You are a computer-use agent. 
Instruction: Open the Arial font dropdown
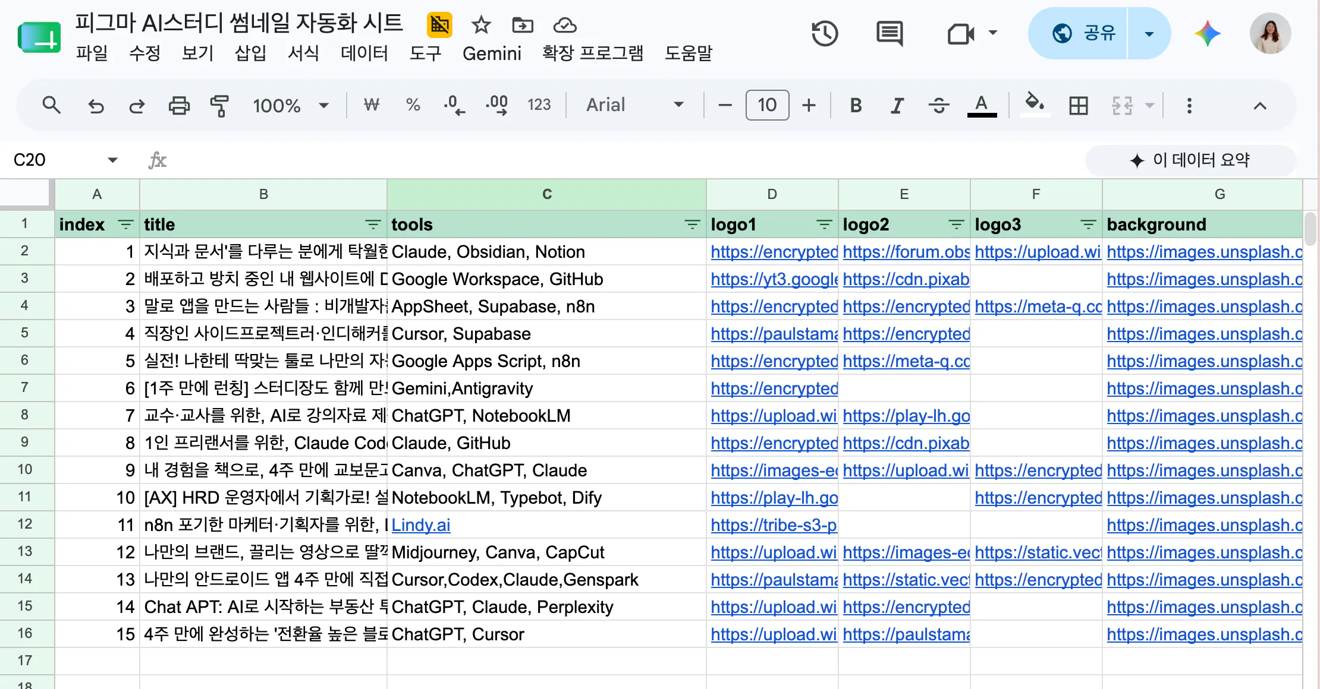coord(634,105)
